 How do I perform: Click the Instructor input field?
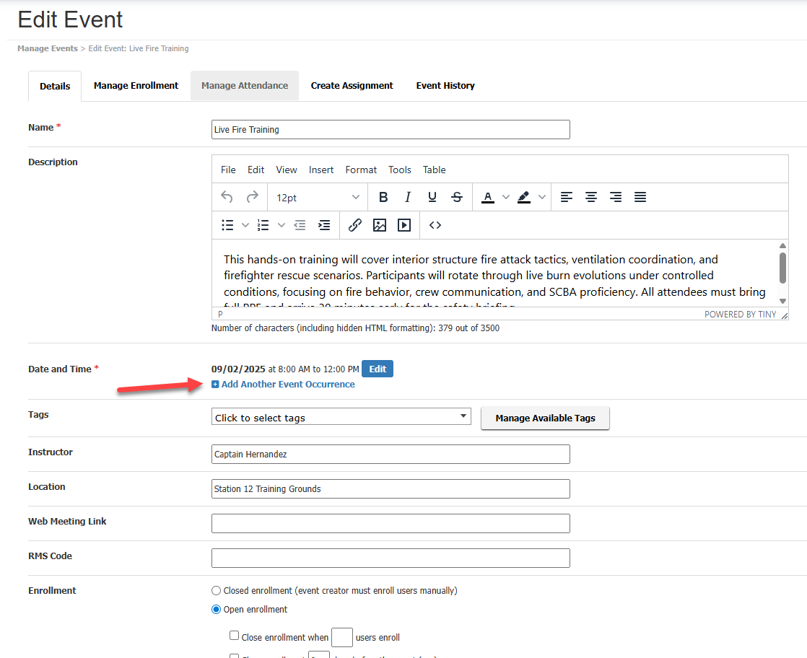[x=391, y=454]
